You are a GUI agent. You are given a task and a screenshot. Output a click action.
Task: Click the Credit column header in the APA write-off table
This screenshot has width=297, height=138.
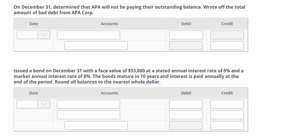pyautogui.click(x=227, y=24)
